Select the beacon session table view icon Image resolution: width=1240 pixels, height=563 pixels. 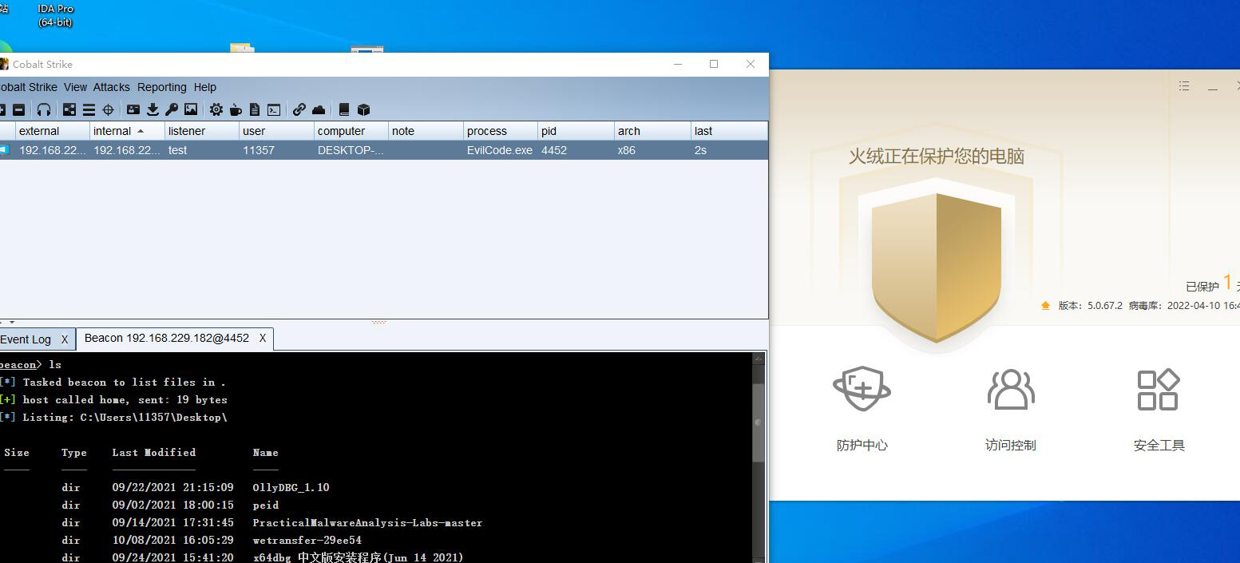point(86,109)
